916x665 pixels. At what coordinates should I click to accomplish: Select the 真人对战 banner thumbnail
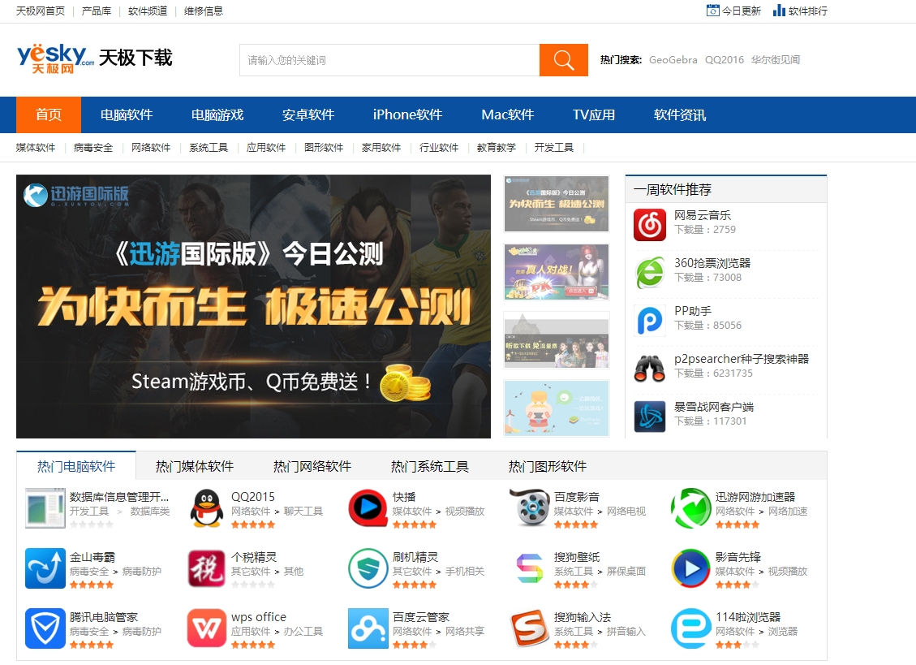pos(557,272)
